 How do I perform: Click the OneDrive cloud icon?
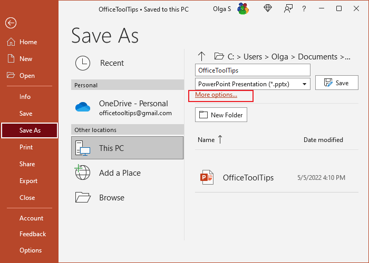point(83,107)
